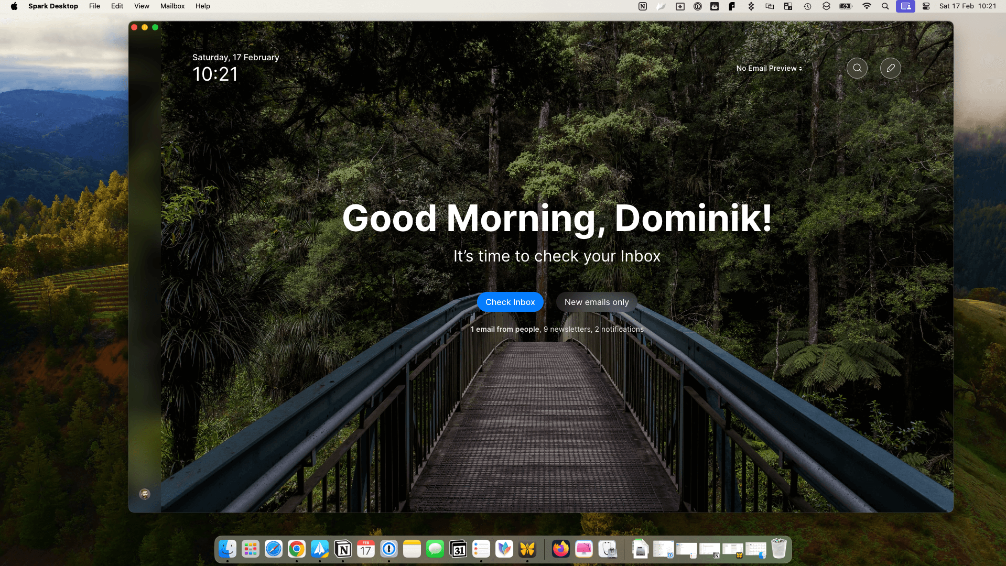Open Messages from the Dock
Viewport: 1006px width, 566px height.
pyautogui.click(x=435, y=549)
